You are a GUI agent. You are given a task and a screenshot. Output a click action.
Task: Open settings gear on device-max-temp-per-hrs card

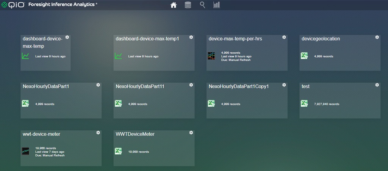pos(284,37)
